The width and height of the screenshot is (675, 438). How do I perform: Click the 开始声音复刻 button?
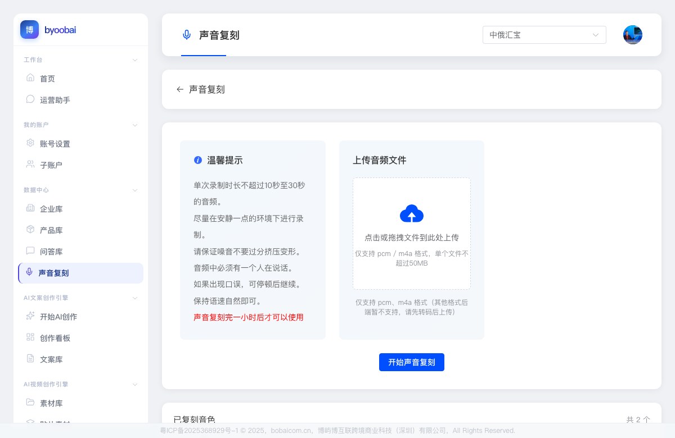tap(412, 362)
